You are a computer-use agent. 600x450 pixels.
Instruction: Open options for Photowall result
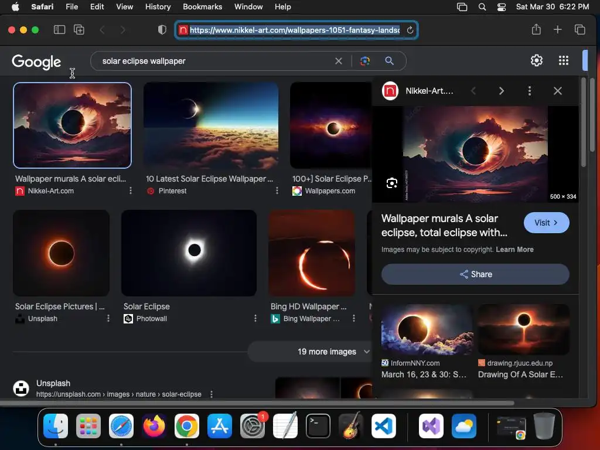coord(255,318)
